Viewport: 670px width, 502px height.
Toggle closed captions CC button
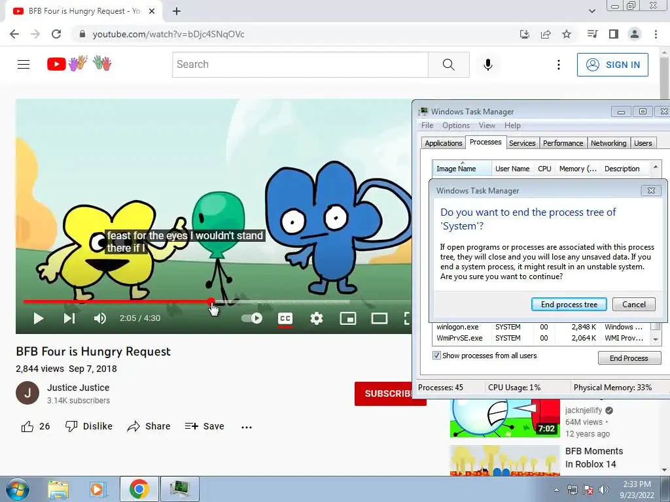pyautogui.click(x=285, y=319)
